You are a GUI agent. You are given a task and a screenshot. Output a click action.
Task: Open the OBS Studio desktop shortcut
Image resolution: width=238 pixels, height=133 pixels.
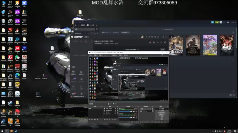[10, 94]
